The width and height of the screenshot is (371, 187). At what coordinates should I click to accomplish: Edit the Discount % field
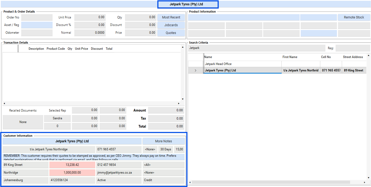coord(90,25)
